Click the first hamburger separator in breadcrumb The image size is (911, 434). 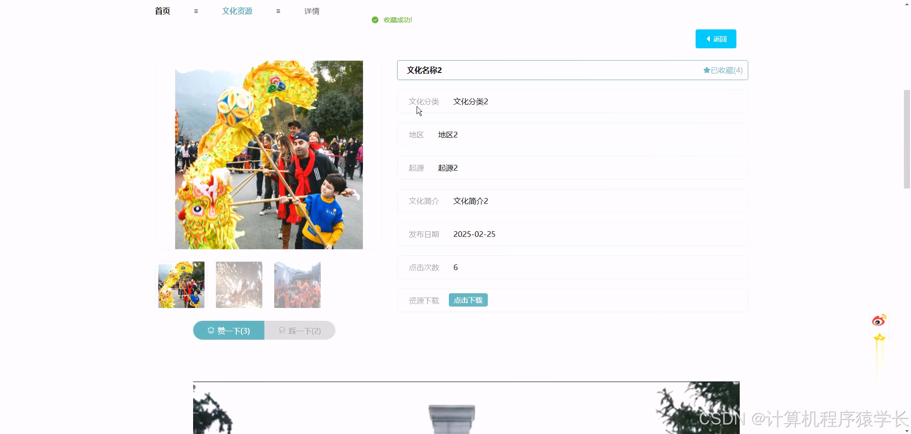click(196, 11)
